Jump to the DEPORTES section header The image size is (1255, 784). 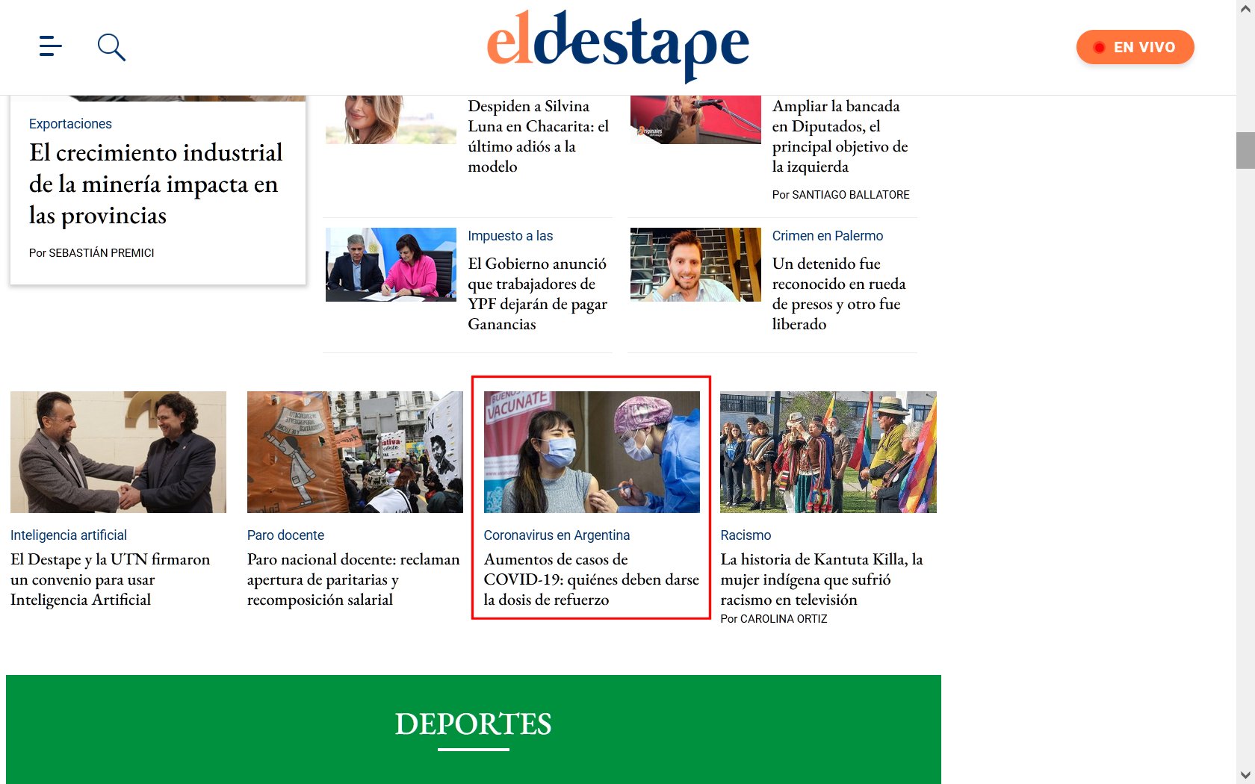[x=473, y=724]
